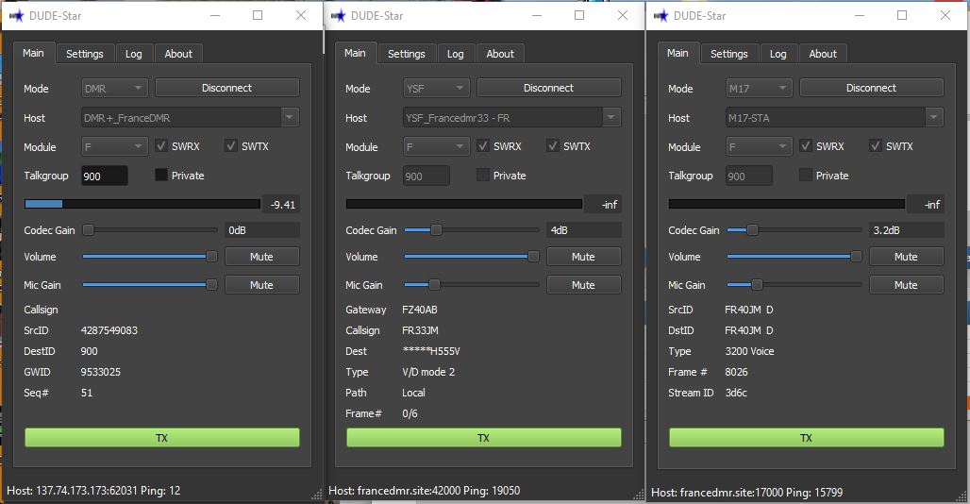Open the DMR+_FranceDMR Host dropdown
Image resolution: width=970 pixels, height=504 pixels.
click(190, 117)
